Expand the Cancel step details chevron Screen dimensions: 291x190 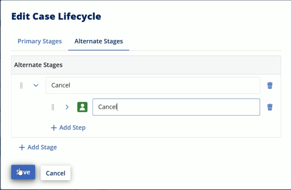coord(67,107)
